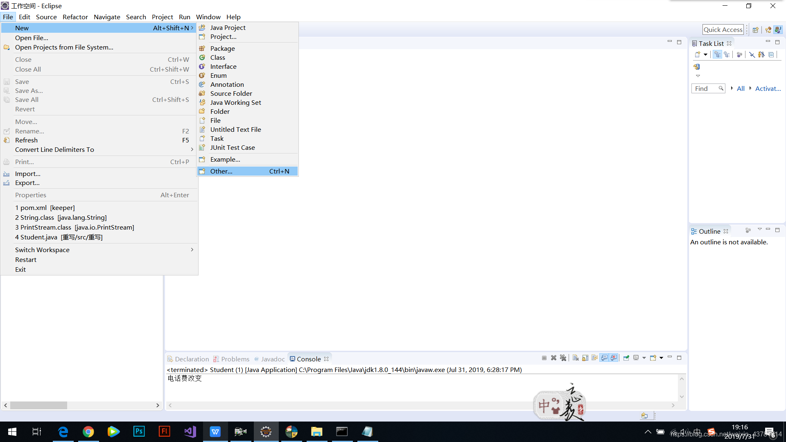
Task: Click left panel scroll-right arrow
Action: 158,405
